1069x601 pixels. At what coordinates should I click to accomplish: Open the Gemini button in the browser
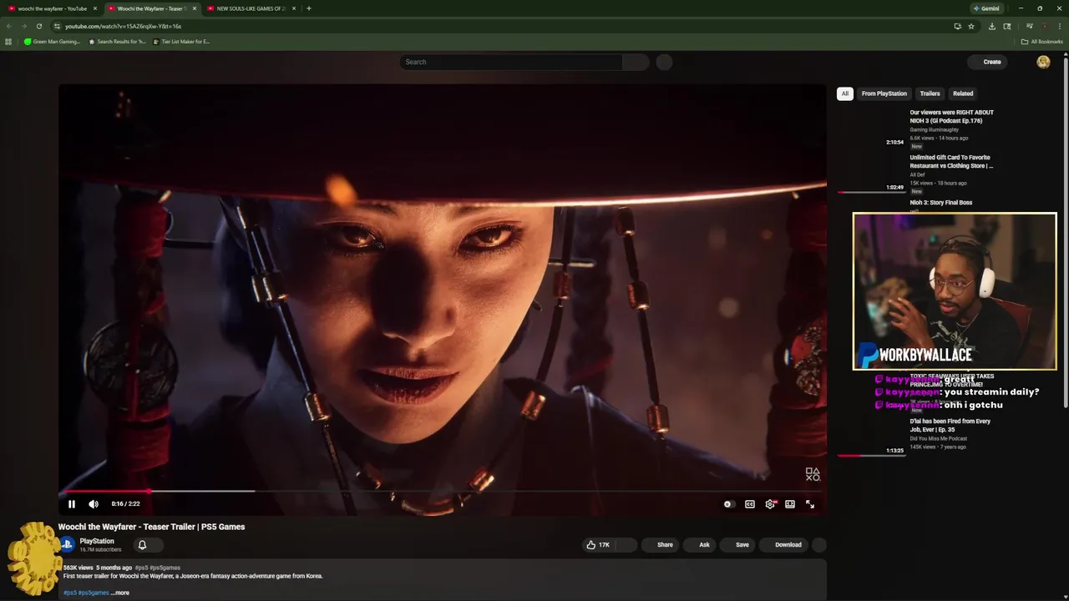(986, 8)
